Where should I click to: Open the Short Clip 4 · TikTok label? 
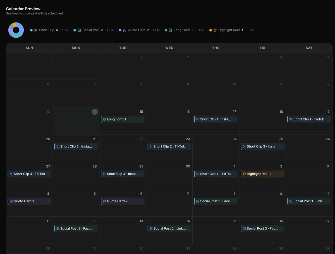[216, 174]
